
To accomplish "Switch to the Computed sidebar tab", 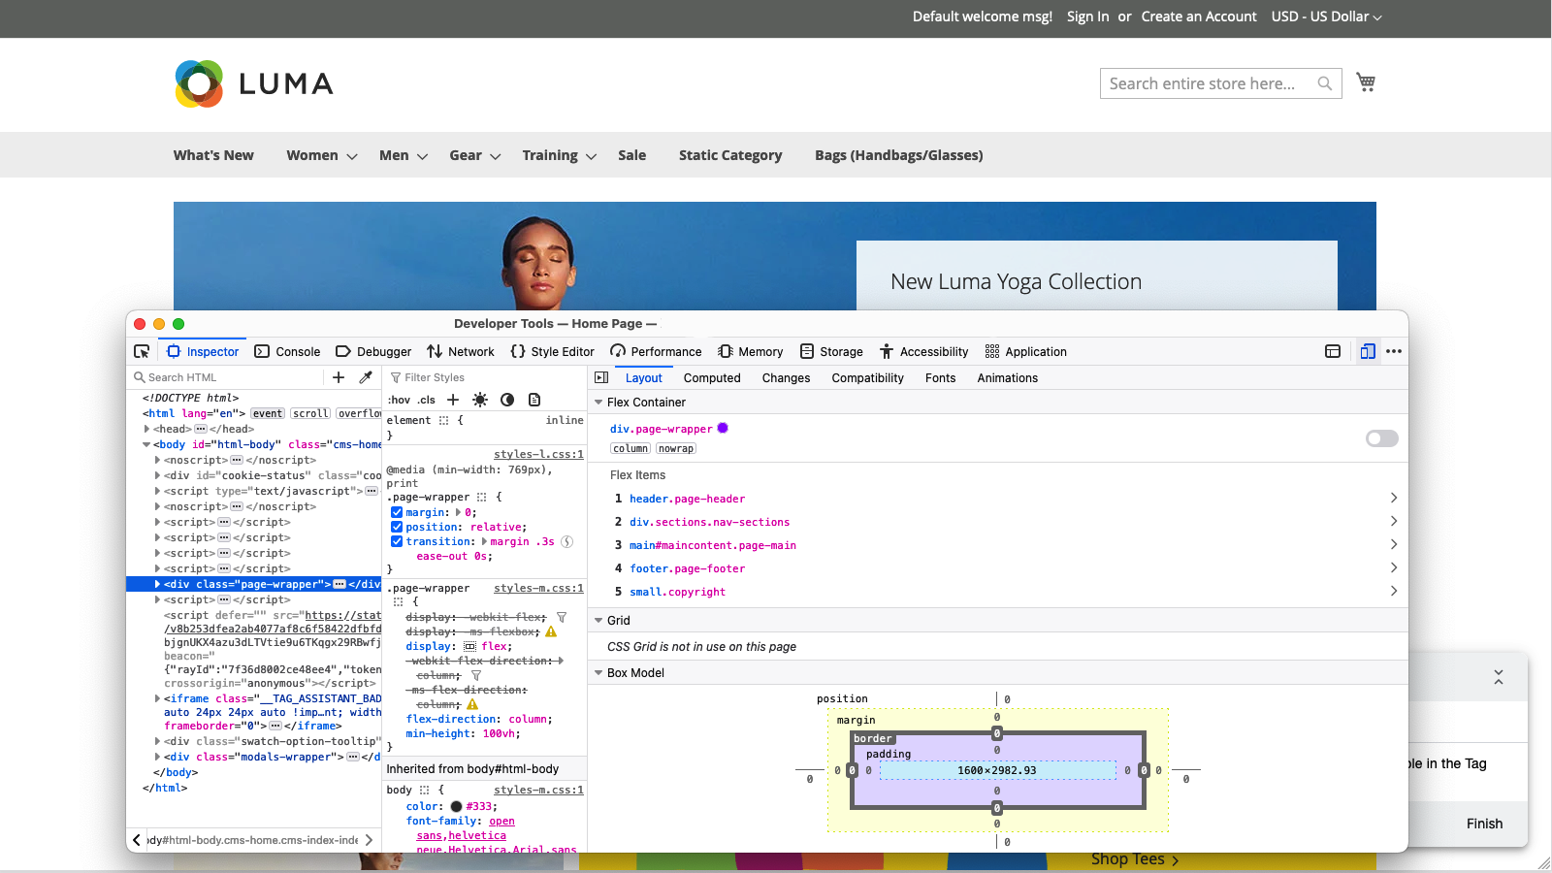I will click(x=712, y=378).
